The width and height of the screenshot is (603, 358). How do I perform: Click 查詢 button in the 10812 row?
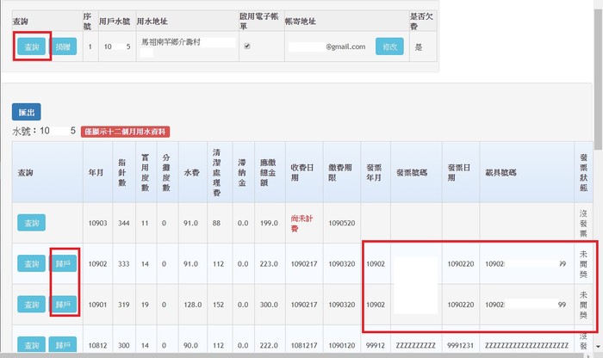pos(32,343)
